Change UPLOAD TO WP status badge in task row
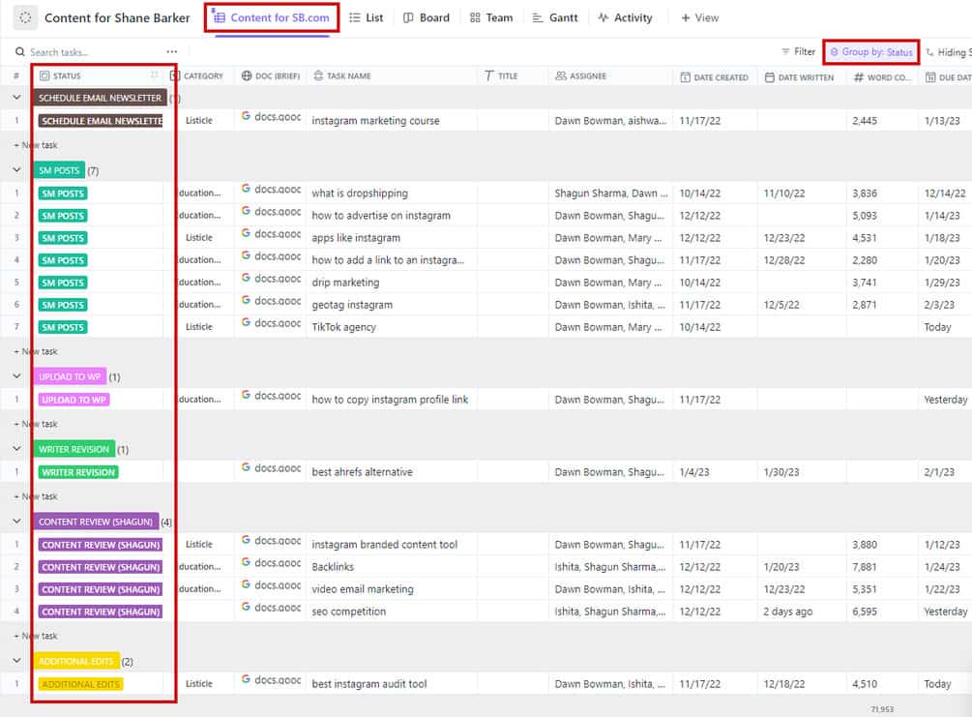Screen dimensions: 972x717 click(x=74, y=400)
